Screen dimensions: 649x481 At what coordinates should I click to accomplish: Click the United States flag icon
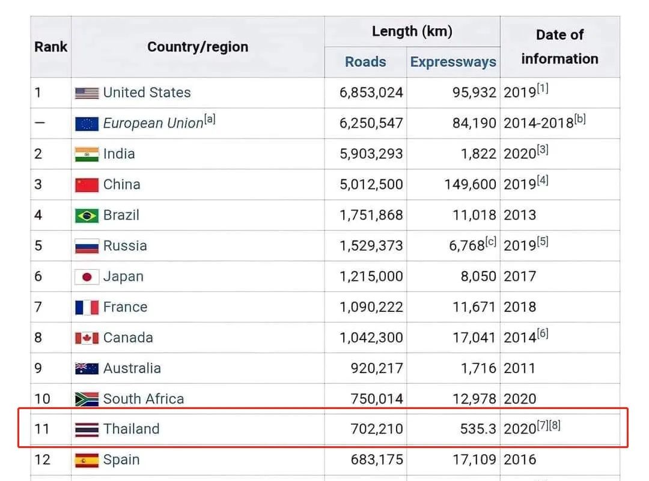pyautogui.click(x=87, y=93)
